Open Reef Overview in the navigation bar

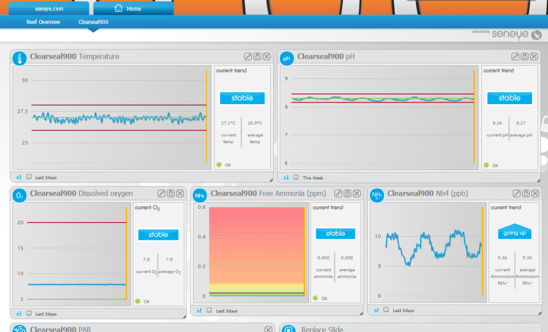(43, 22)
